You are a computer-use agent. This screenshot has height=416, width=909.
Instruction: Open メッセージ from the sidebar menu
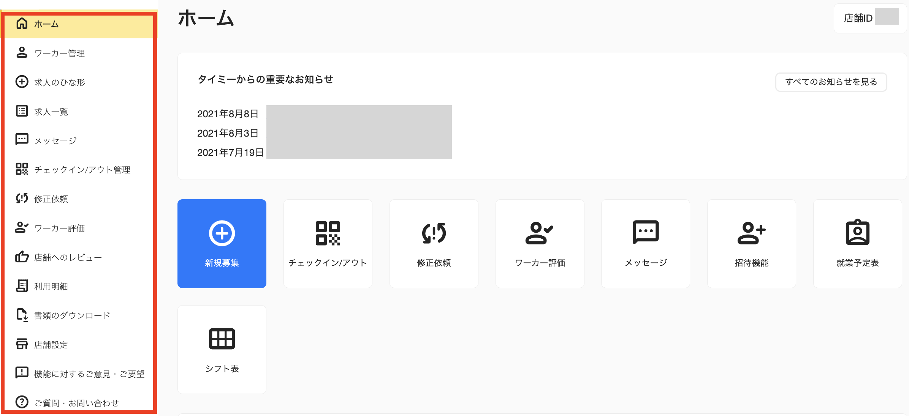point(79,140)
